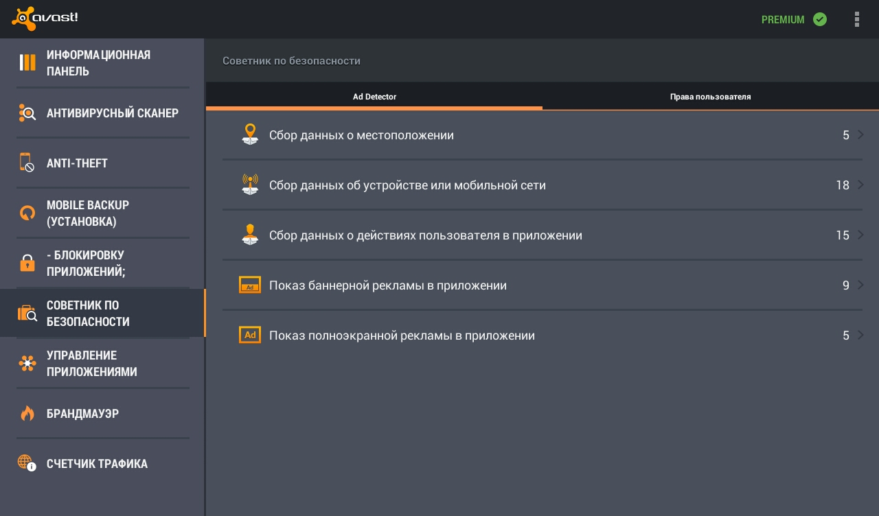Open the Антивирусный сканер scanner icon

click(x=27, y=113)
